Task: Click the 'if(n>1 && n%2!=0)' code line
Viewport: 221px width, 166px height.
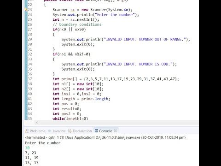Action: (x=71, y=54)
